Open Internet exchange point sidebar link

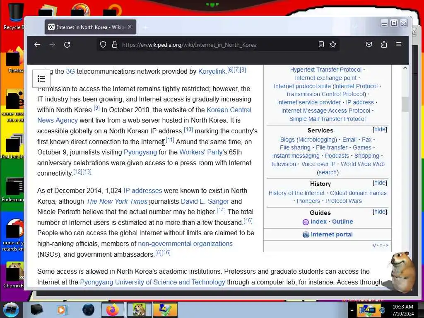point(325,78)
